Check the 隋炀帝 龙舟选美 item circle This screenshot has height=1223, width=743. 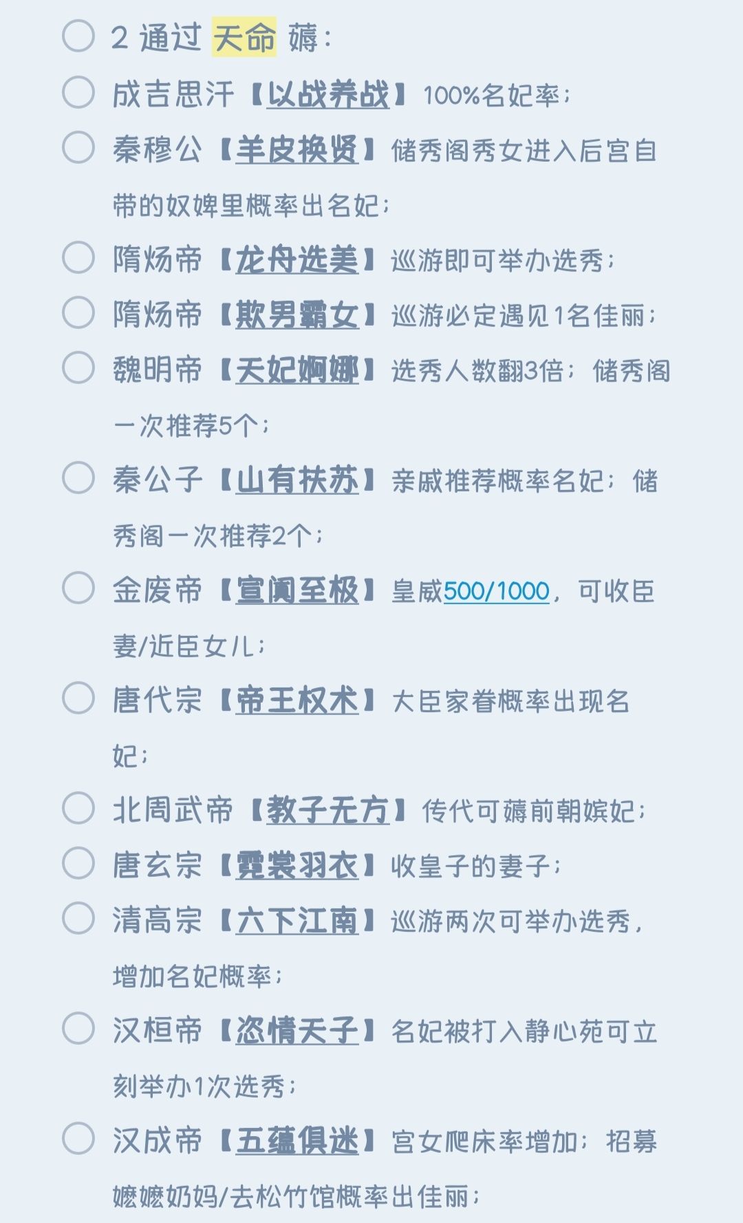78,258
